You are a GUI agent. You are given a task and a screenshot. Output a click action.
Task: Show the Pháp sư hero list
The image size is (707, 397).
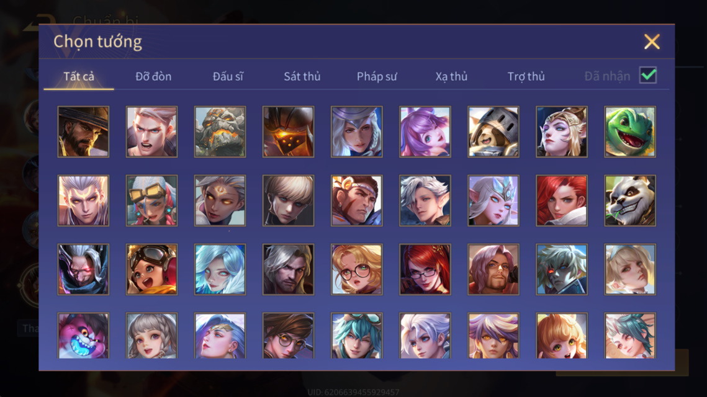pos(377,76)
